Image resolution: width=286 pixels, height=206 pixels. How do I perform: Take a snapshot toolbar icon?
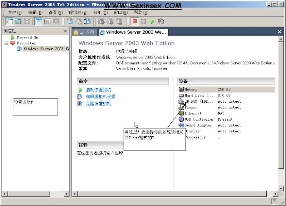coord(70,21)
